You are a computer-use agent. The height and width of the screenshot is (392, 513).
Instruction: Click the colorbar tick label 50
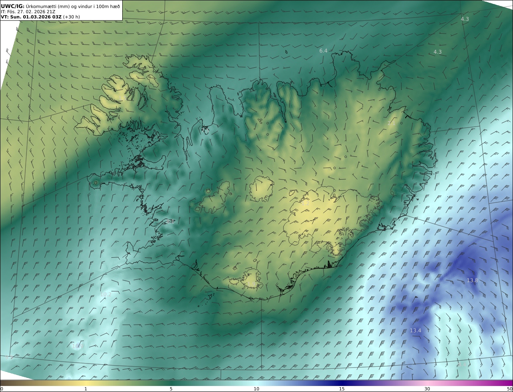(509, 389)
